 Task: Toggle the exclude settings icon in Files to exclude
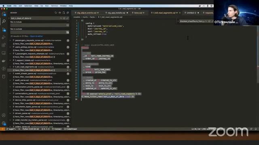point(68,32)
